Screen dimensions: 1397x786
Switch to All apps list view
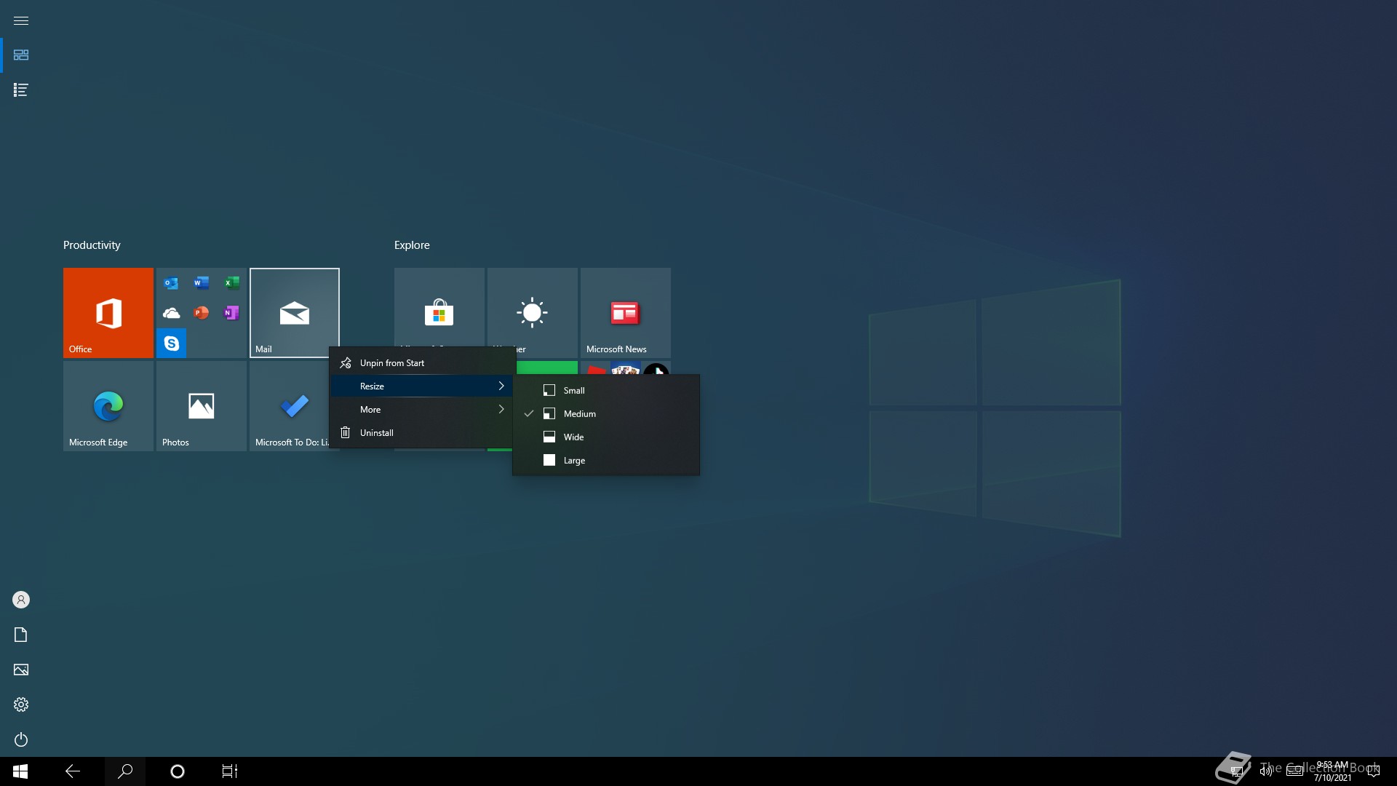(21, 90)
